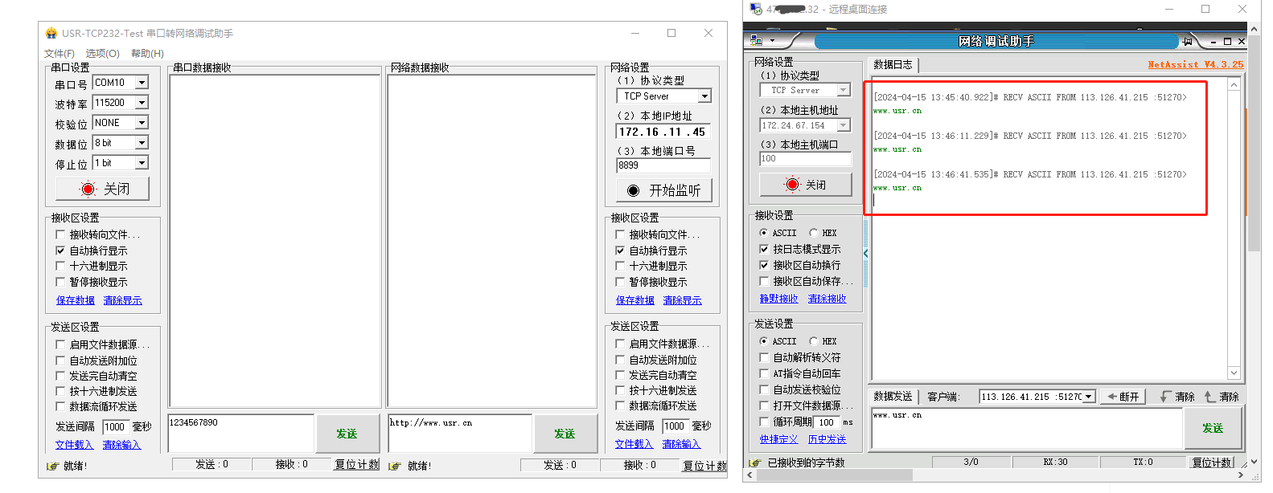This screenshot has height=493, width=1273.
Task: Open 帮助(H) menu
Action: tap(147, 54)
